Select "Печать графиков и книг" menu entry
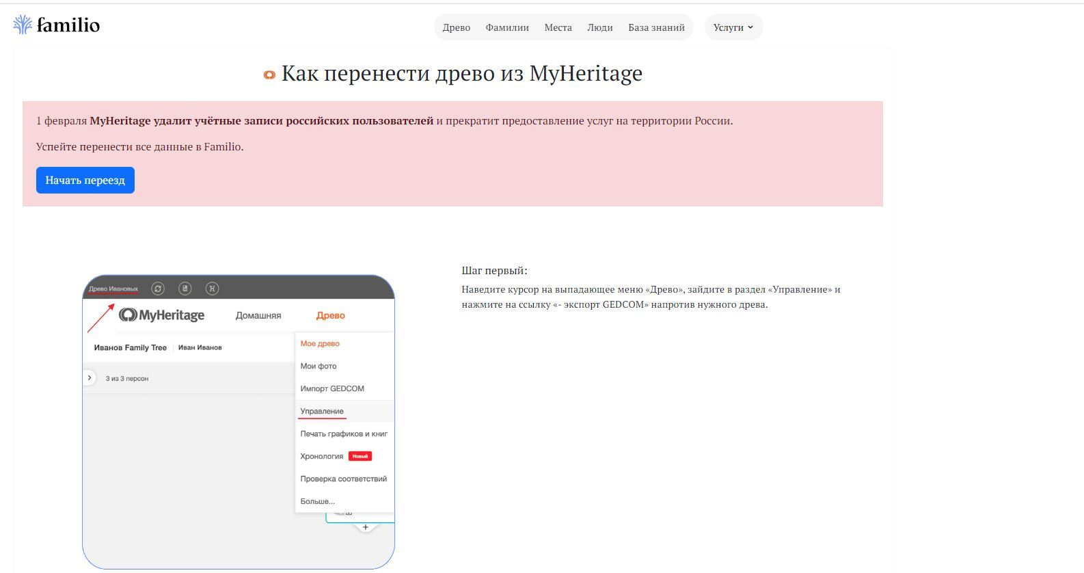The height and width of the screenshot is (573, 1084). tap(344, 434)
